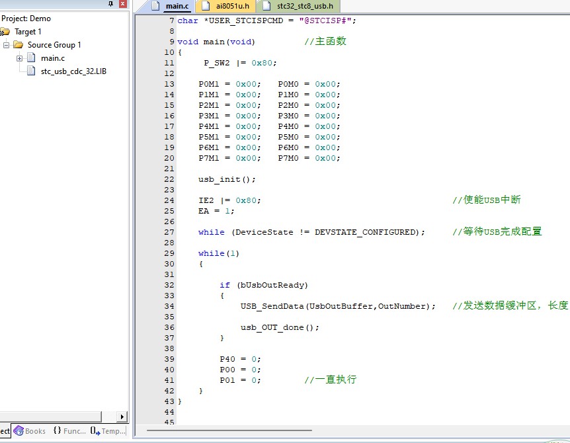
Task: Place the cursor on 'USER_STCISPCMD' in line 7
Action: click(x=246, y=20)
